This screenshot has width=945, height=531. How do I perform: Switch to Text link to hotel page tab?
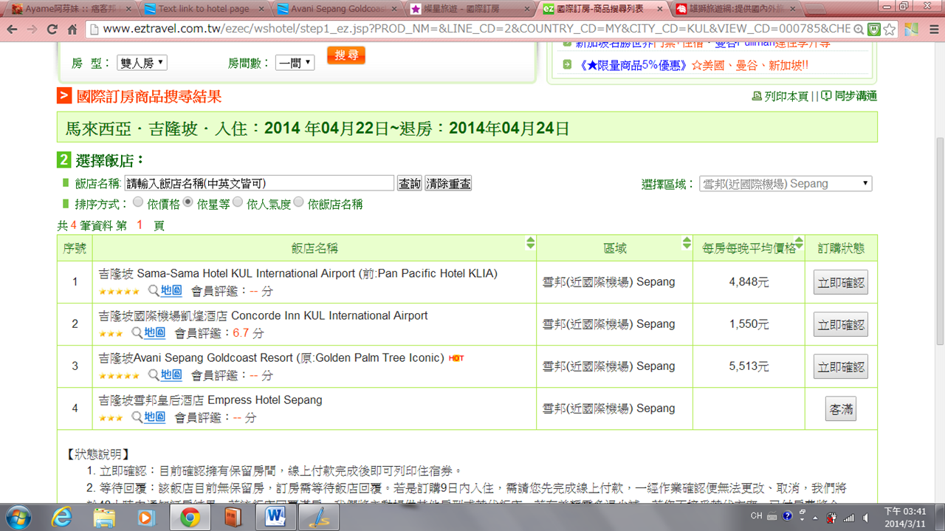click(205, 9)
